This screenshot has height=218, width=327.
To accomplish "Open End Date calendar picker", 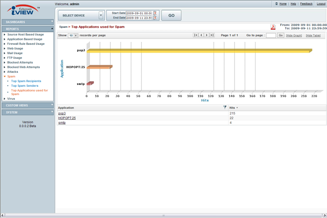I will (155, 18).
